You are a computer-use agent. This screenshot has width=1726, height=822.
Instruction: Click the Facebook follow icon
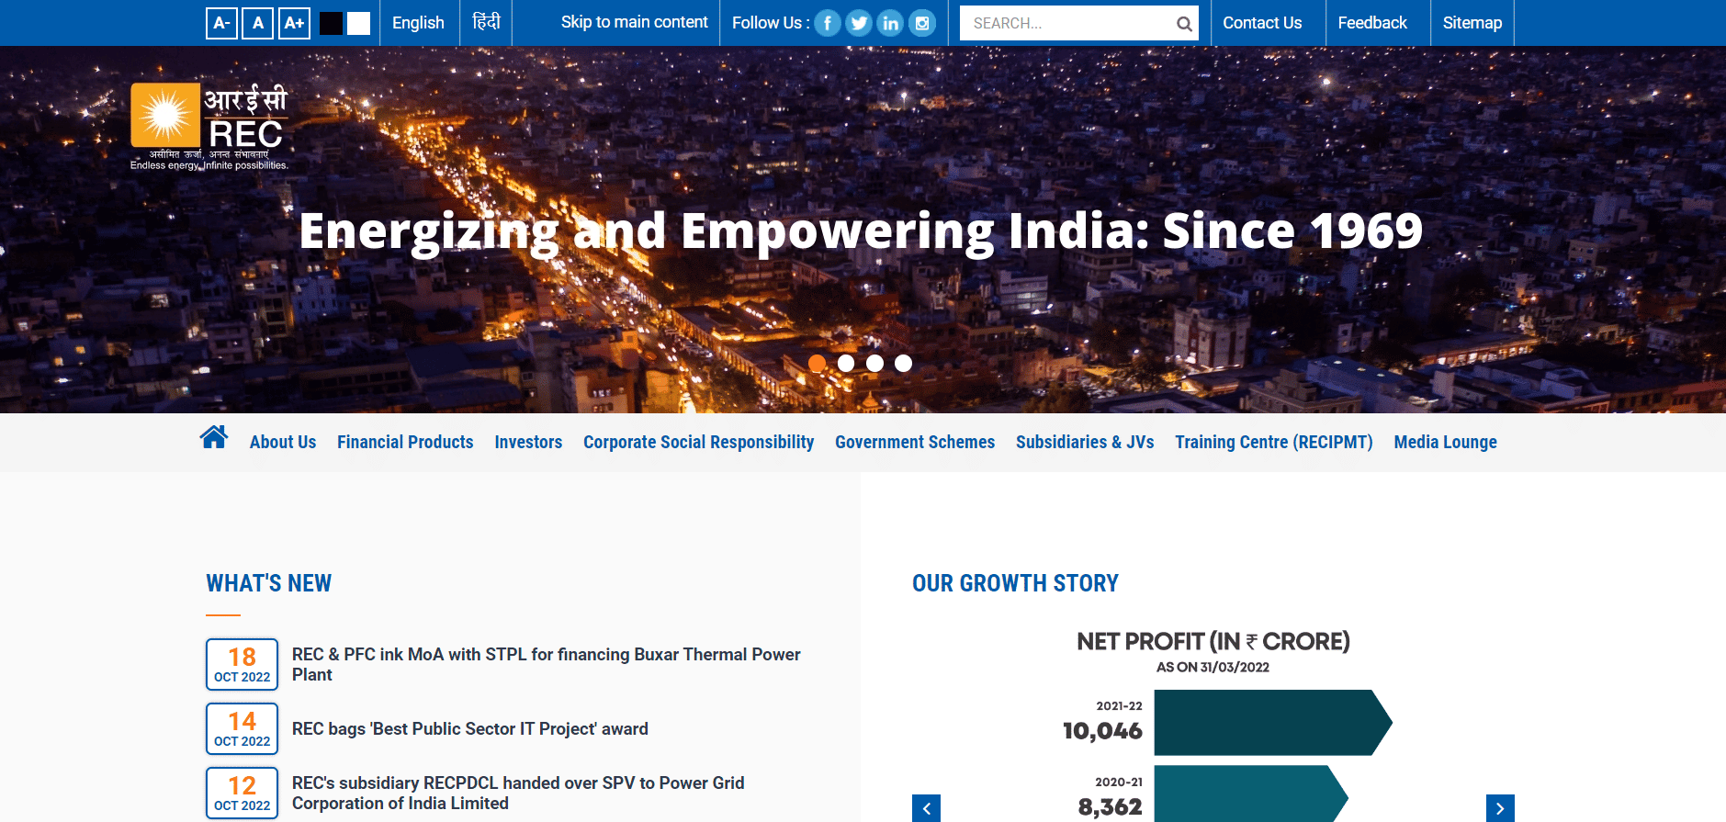tap(828, 23)
